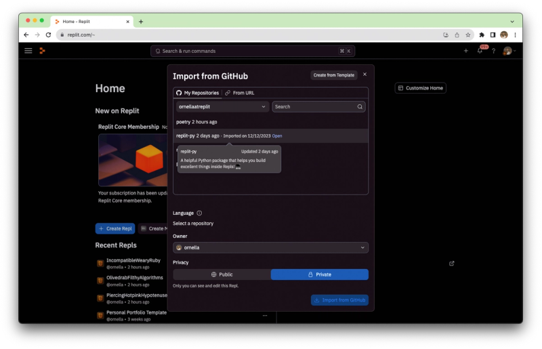
Task: Open notifications bell icon
Action: [x=480, y=51]
